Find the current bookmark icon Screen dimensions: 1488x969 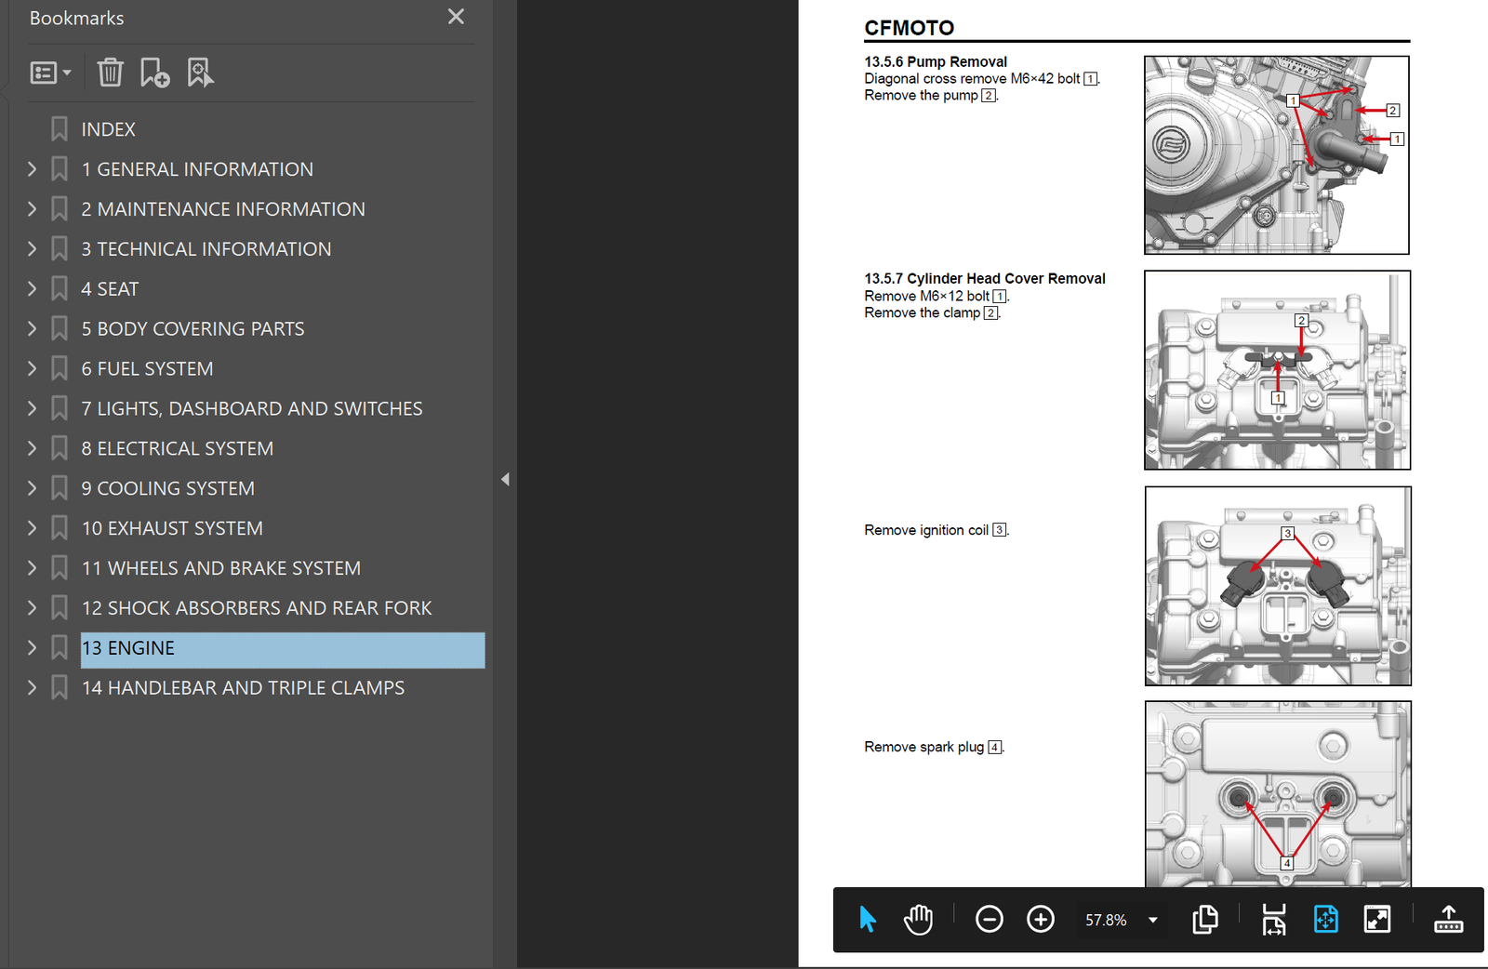coord(200,73)
